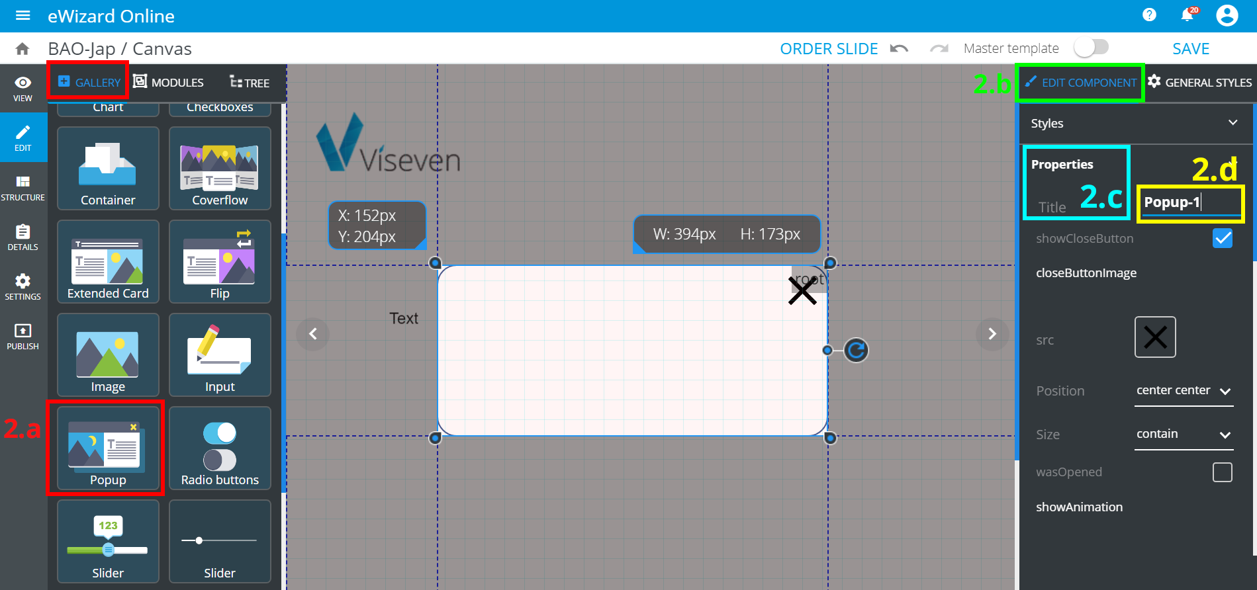
Task: Open the Size dropdown set to contain
Action: [x=1184, y=435]
